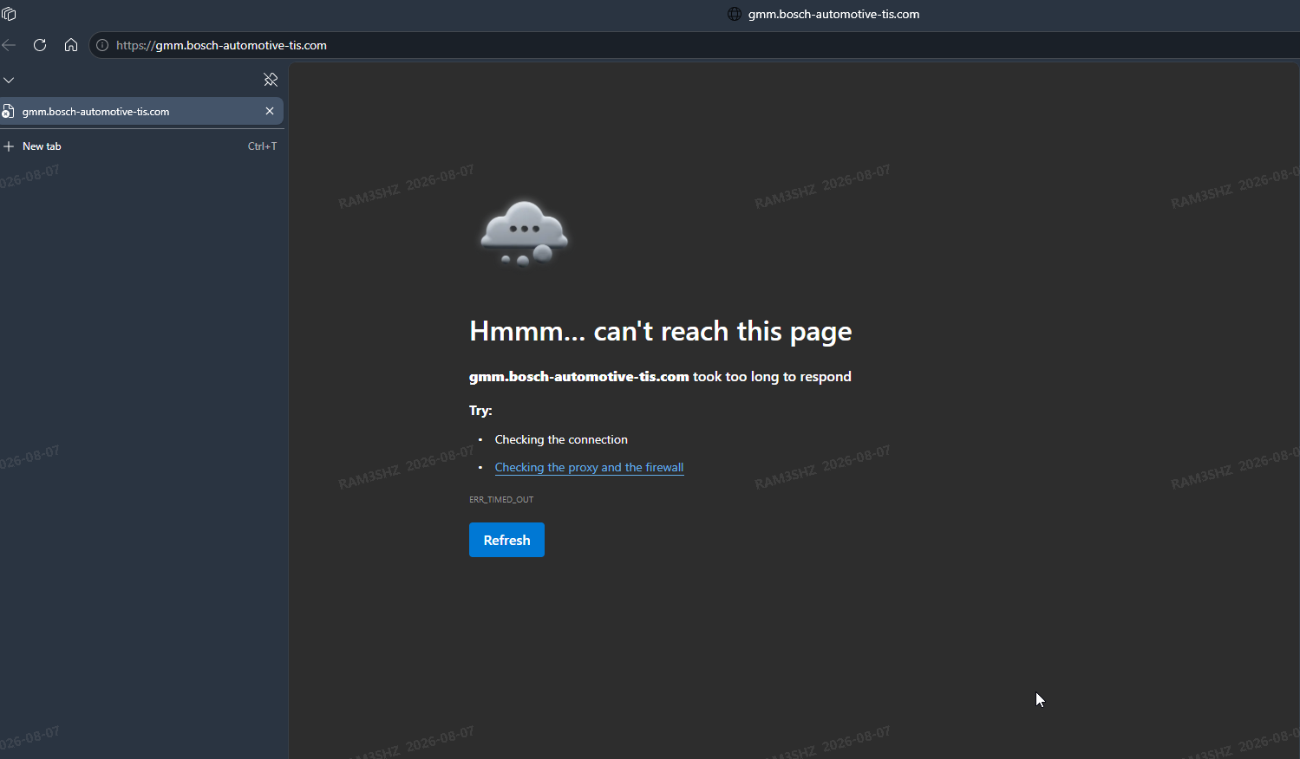This screenshot has height=759, width=1300.
Task: Click the tab favicon of bosch tab
Action: click(x=8, y=111)
